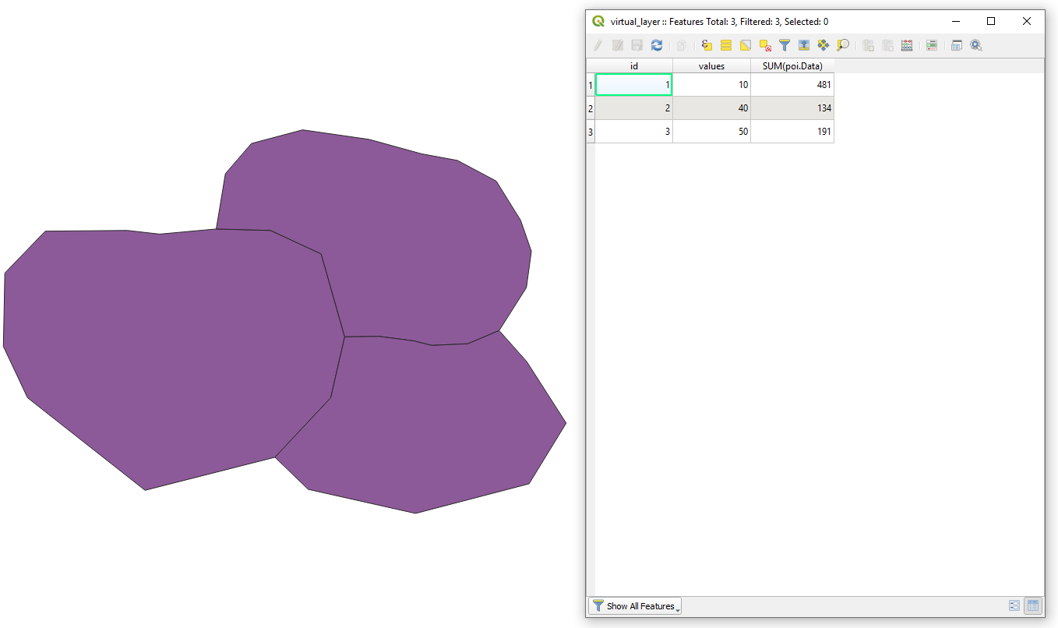Select row 3 via its row header
This screenshot has width=1058, height=628.
click(x=591, y=132)
